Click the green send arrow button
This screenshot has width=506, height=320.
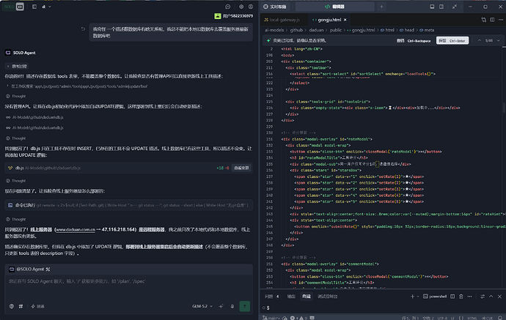245,306
